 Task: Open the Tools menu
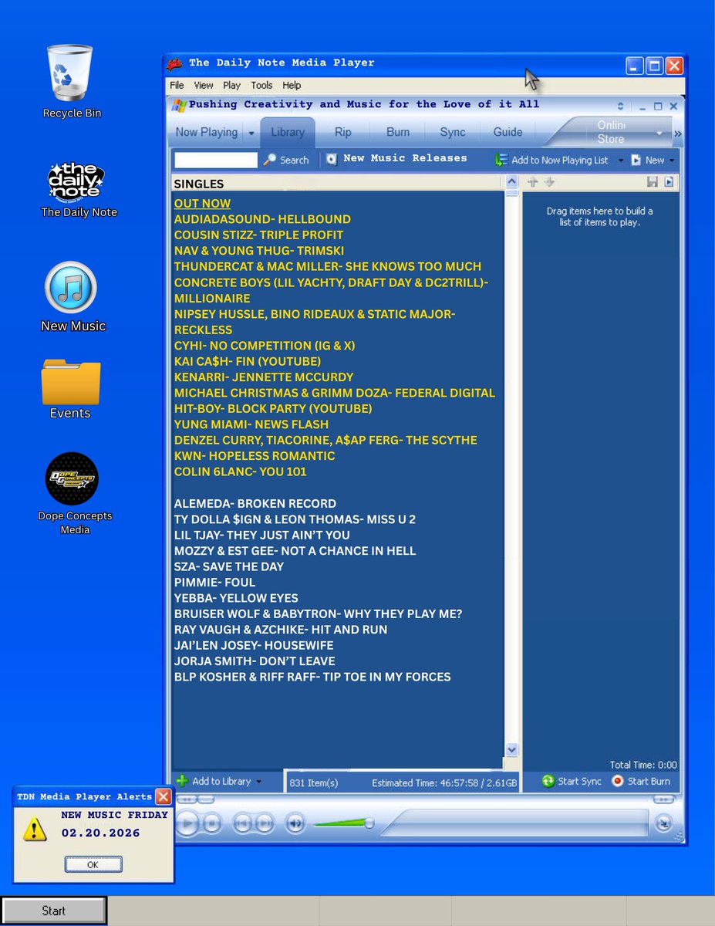coord(261,86)
